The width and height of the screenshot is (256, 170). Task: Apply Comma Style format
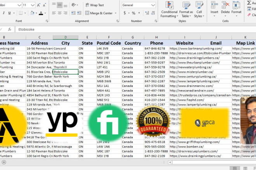pyautogui.click(x=139, y=13)
